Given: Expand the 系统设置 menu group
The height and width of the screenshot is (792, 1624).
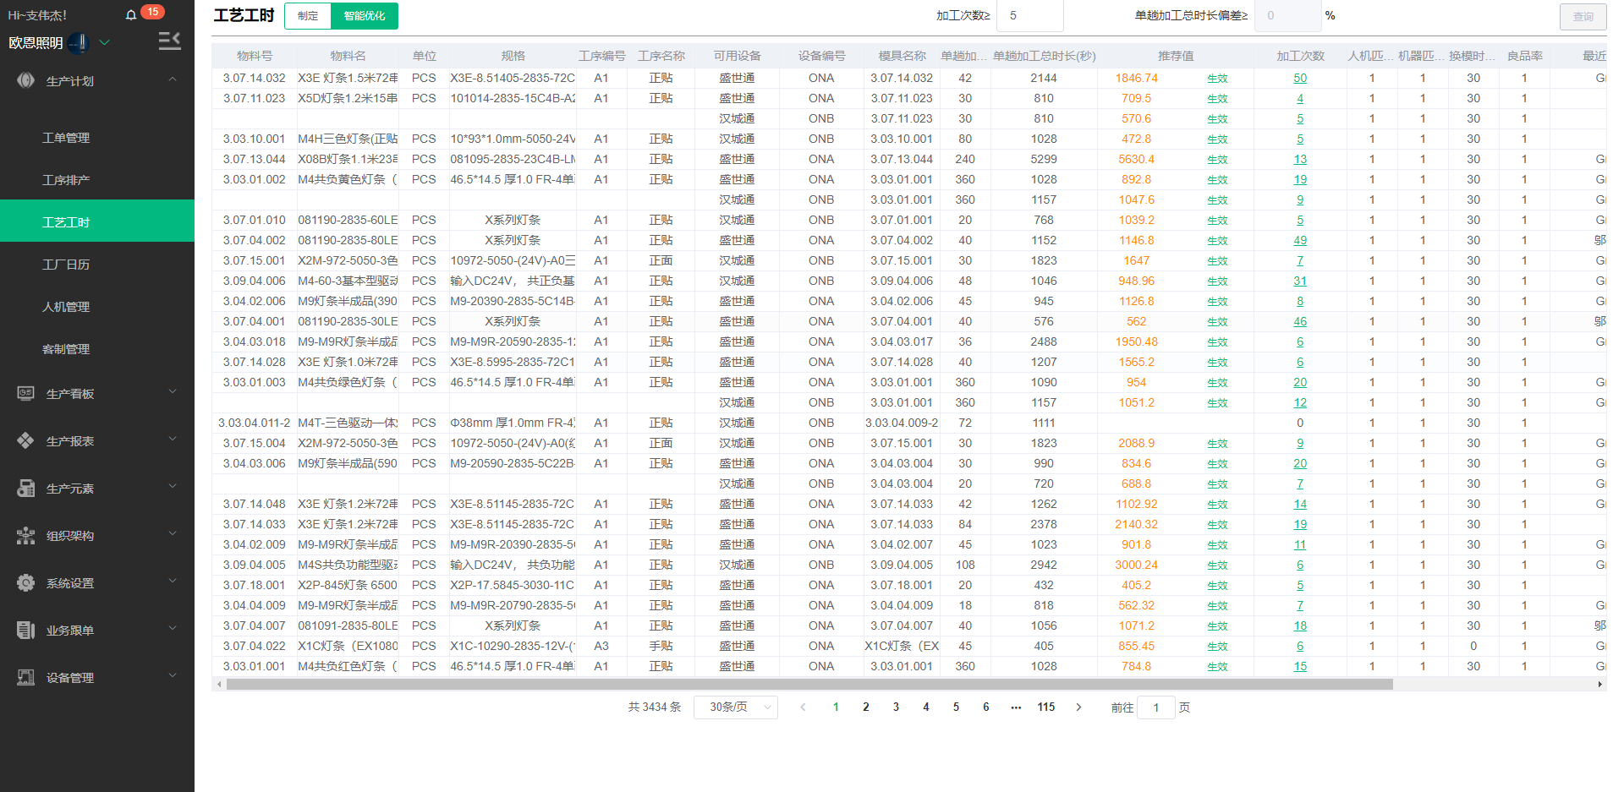Looking at the screenshot, I should (173, 581).
